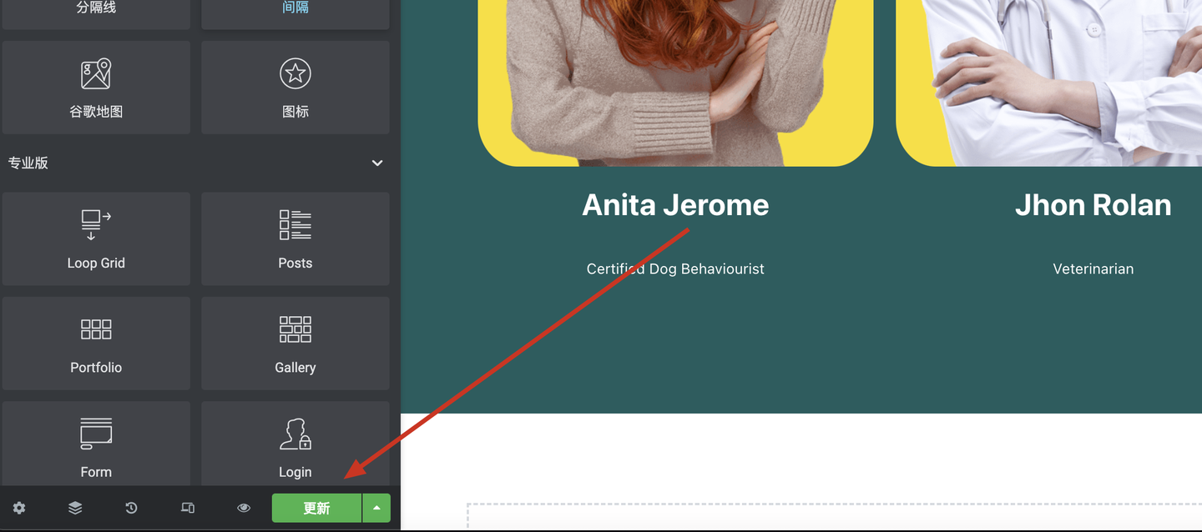Viewport: 1202px width, 532px height.
Task: Select the Login widget
Action: (295, 444)
